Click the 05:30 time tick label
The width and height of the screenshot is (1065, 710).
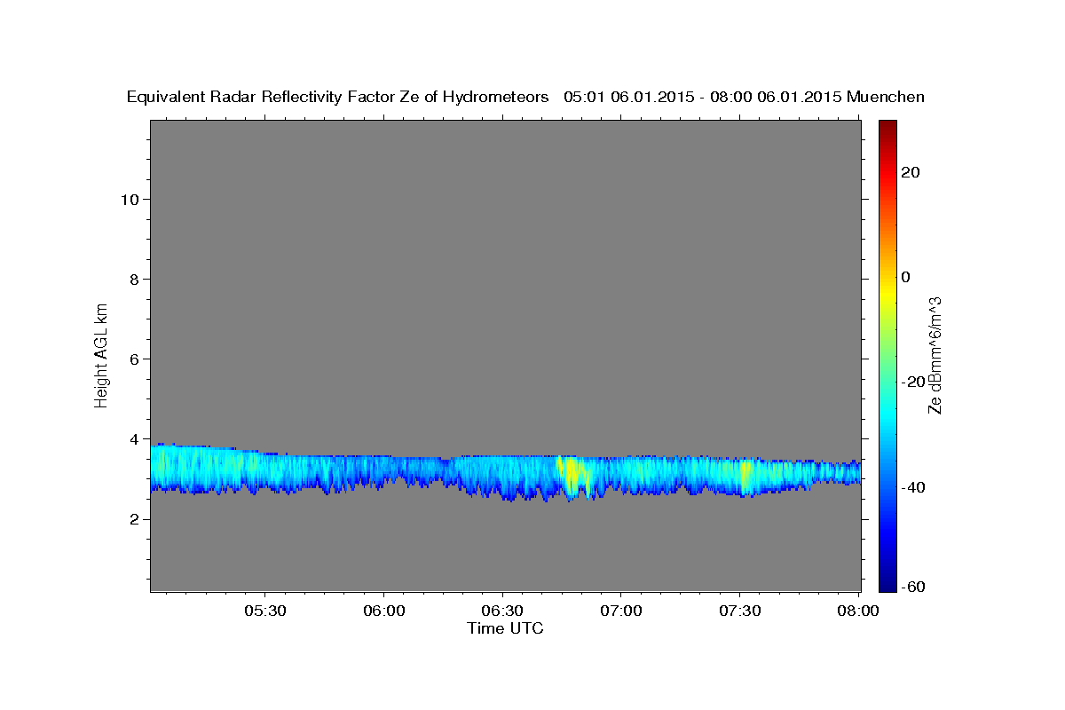pyautogui.click(x=265, y=611)
